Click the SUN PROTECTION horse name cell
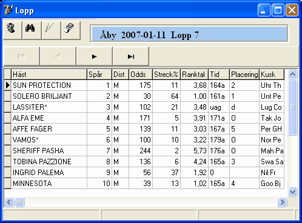The width and height of the screenshot is (302, 223). tap(49, 85)
